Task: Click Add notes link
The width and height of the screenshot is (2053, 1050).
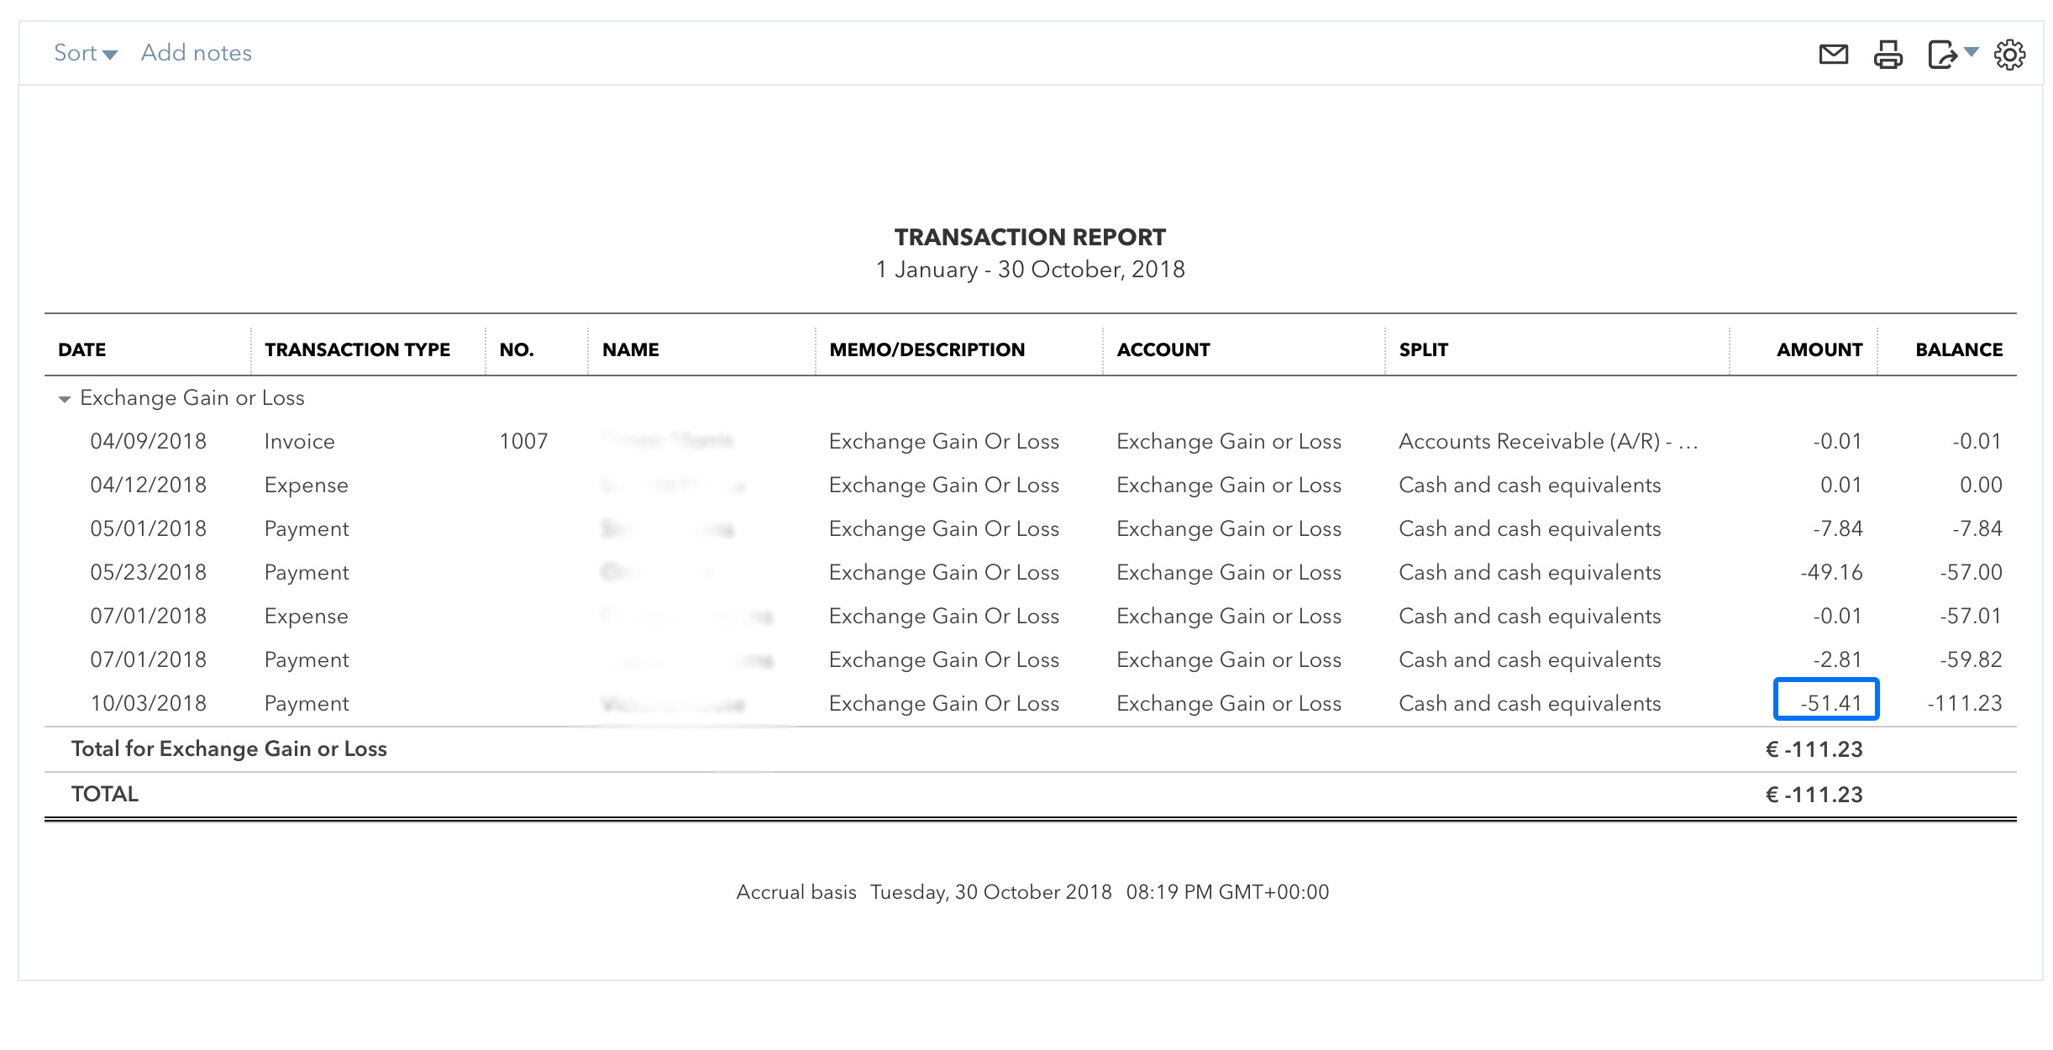Action: tap(196, 53)
